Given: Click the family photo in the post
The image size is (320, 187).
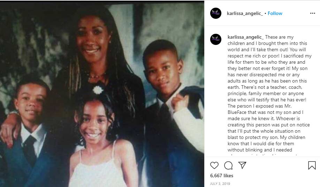Looking at the screenshot, I should (102, 94).
